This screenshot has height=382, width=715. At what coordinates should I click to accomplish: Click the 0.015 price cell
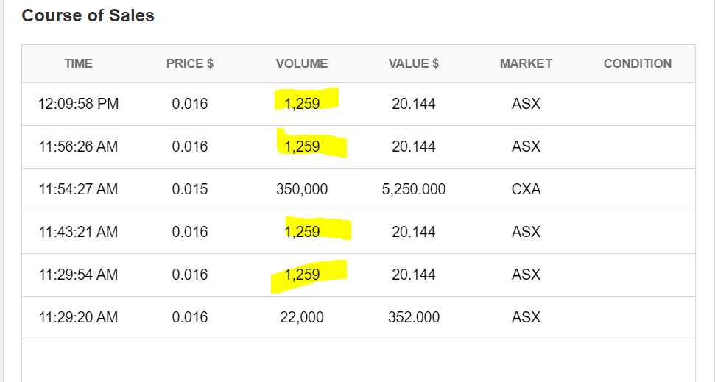point(190,189)
